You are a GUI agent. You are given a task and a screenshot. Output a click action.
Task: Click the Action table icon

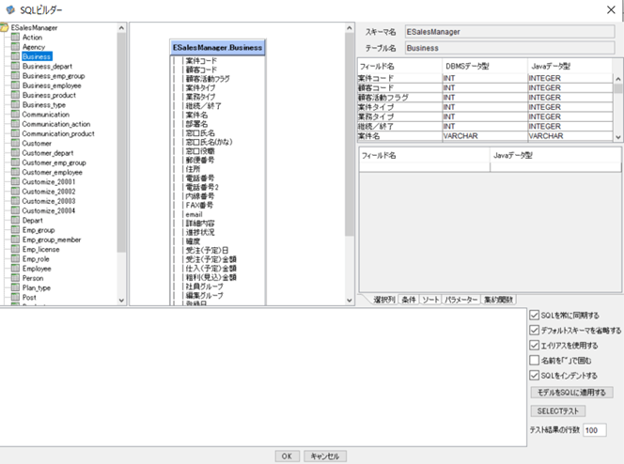(16, 37)
